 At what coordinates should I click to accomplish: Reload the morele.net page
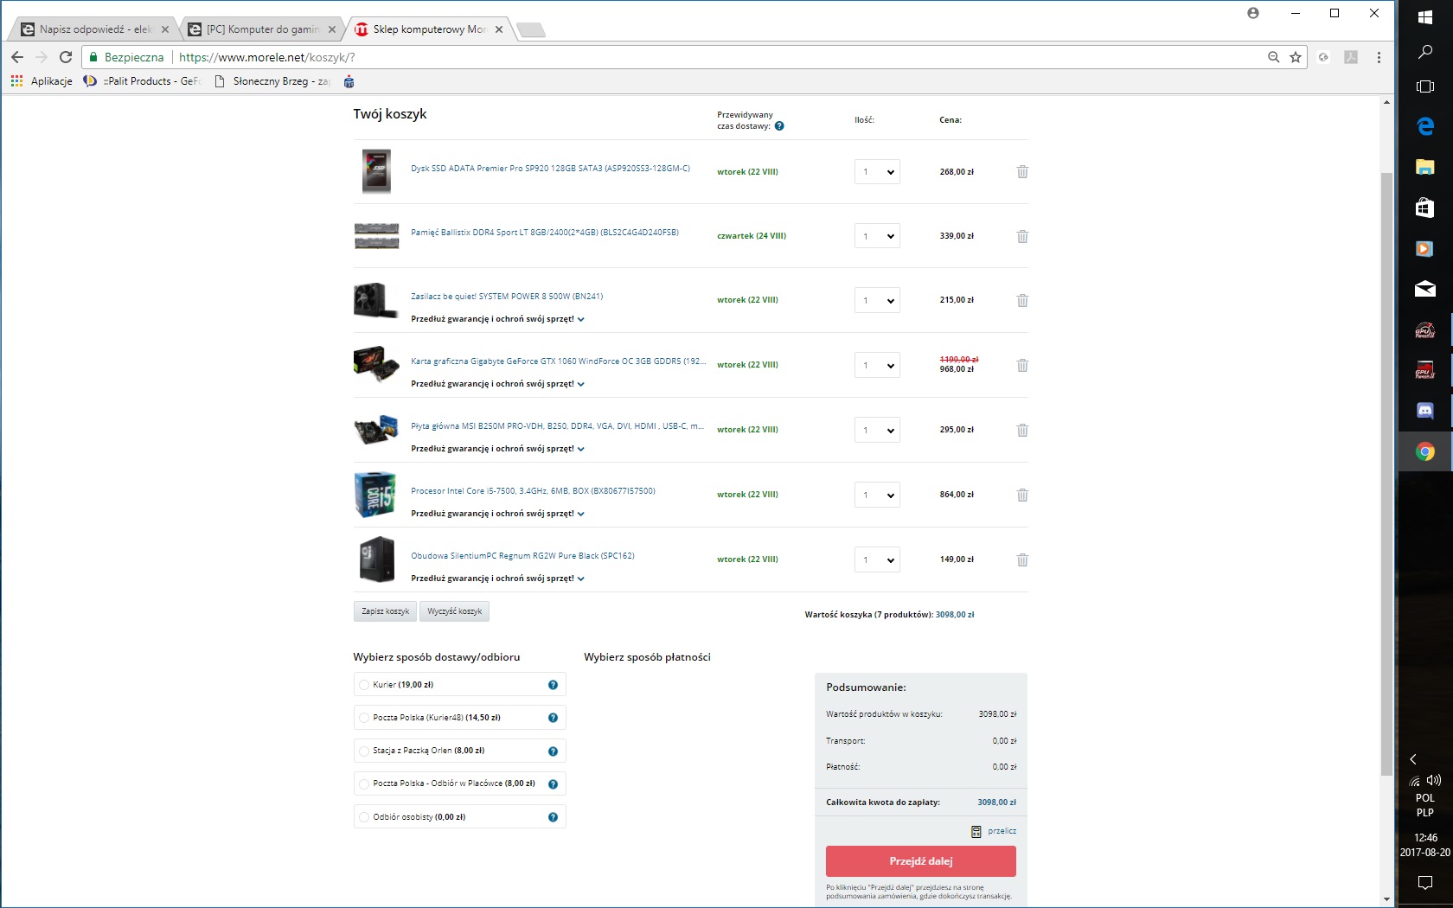[66, 57]
